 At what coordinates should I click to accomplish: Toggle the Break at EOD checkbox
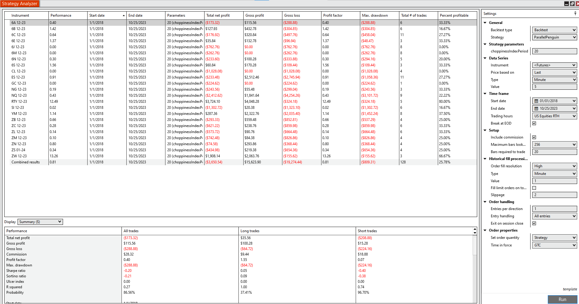point(534,123)
